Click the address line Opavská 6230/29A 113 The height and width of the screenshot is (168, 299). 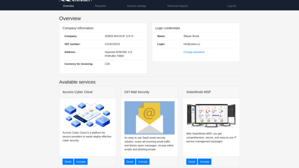(118, 52)
